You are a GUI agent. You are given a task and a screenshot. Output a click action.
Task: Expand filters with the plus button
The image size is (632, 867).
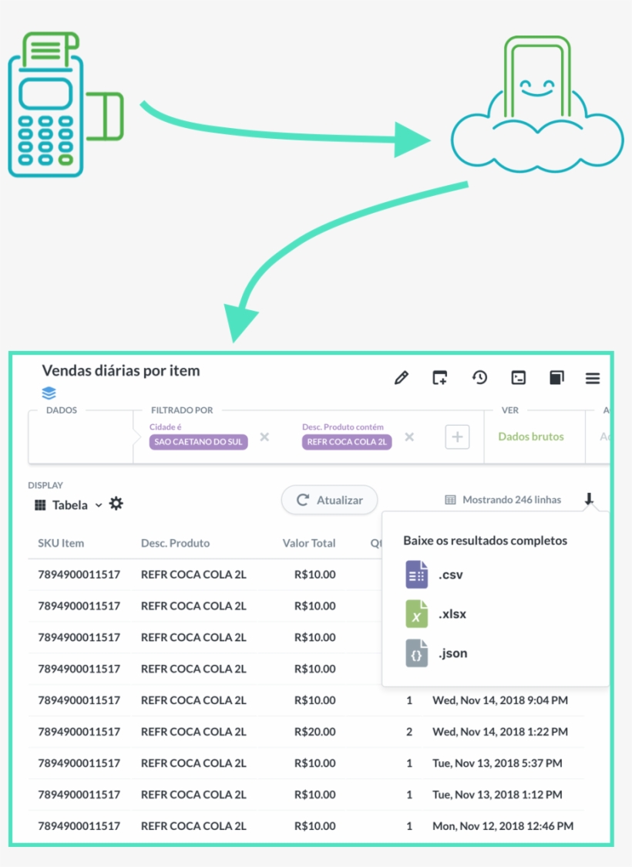pos(457,437)
